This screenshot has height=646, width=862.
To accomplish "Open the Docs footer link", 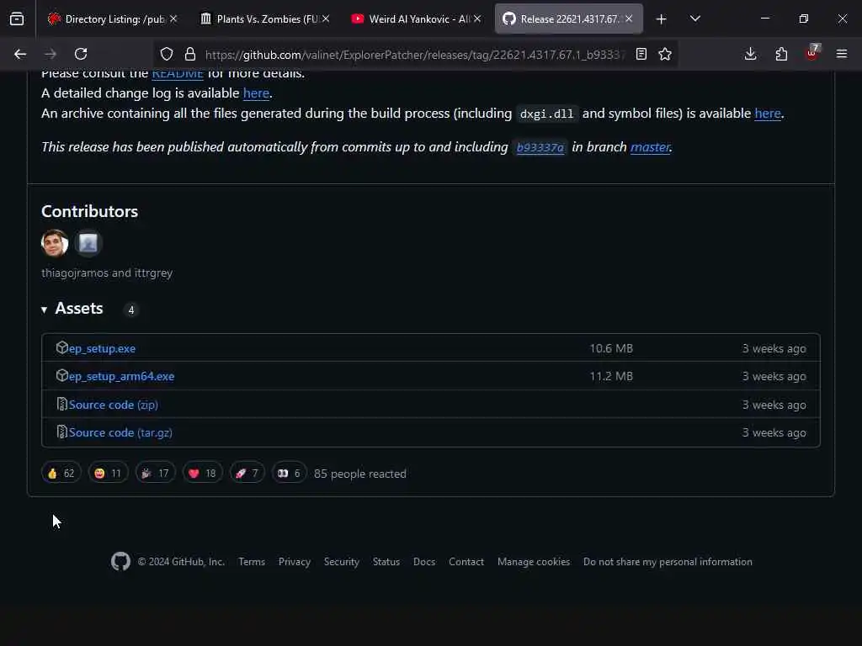I will click(x=424, y=562).
